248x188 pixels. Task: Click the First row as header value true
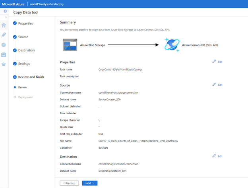pos(101,134)
